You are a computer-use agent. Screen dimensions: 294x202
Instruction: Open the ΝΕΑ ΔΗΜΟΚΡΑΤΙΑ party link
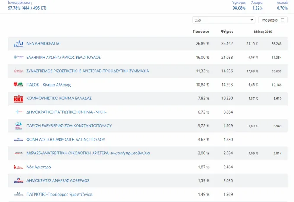tap(43, 44)
